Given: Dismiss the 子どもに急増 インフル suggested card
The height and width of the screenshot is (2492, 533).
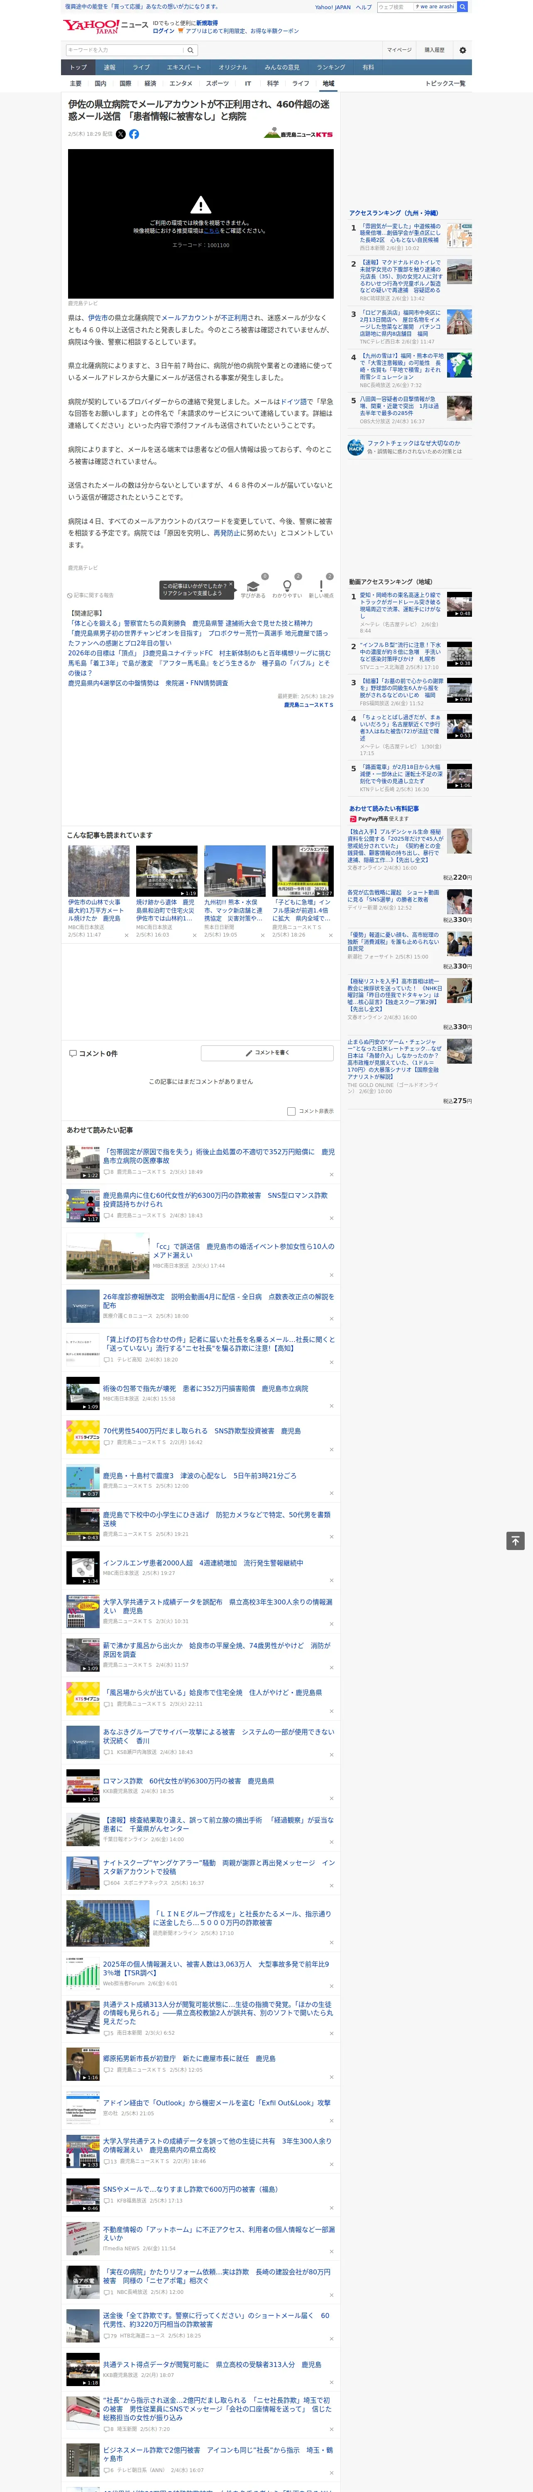Looking at the screenshot, I should 330,935.
